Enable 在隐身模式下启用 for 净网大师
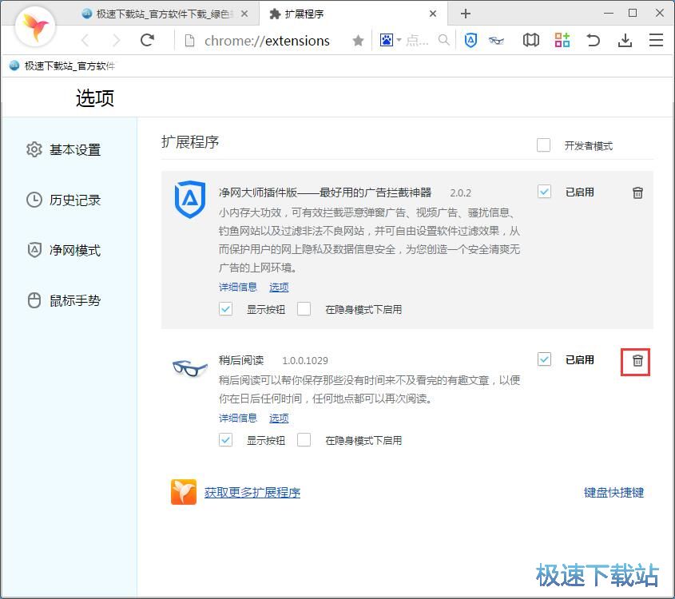Viewport: 675px width, 599px height. point(304,309)
